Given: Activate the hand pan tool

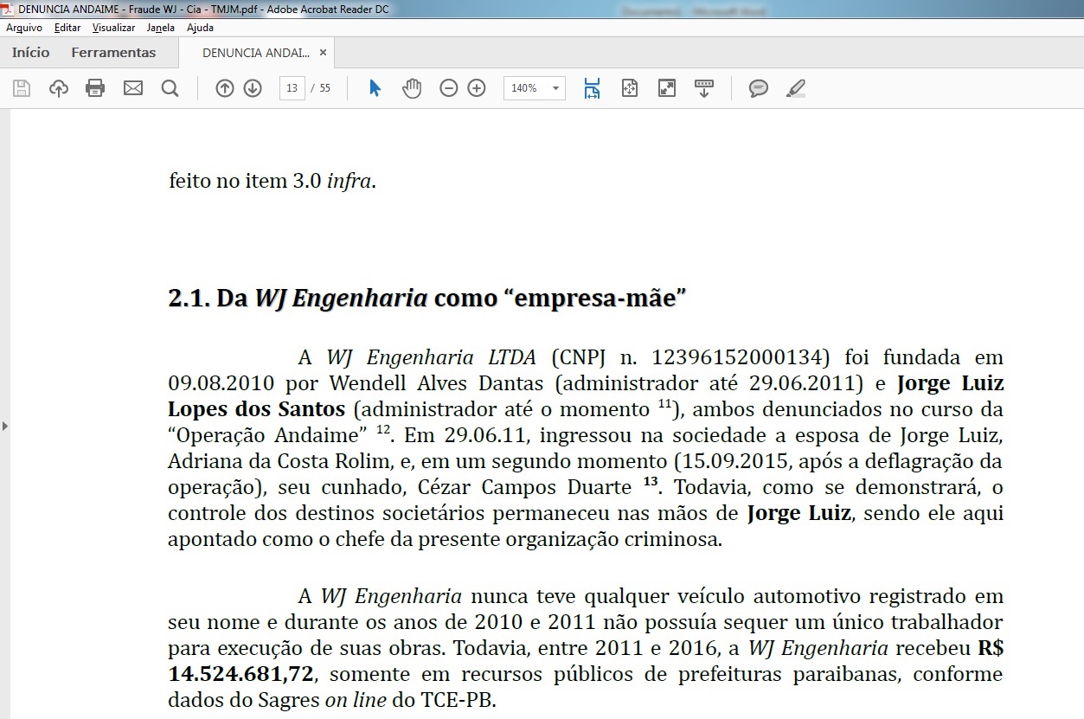Looking at the screenshot, I should tap(412, 88).
